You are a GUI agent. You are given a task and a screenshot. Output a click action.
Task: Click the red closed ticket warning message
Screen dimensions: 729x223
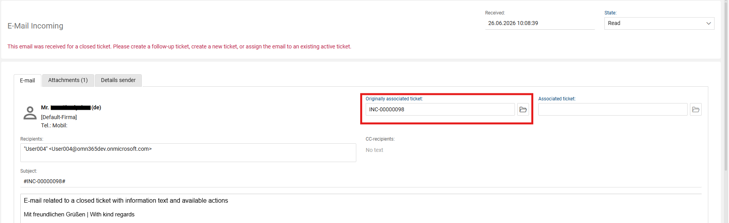179,46
